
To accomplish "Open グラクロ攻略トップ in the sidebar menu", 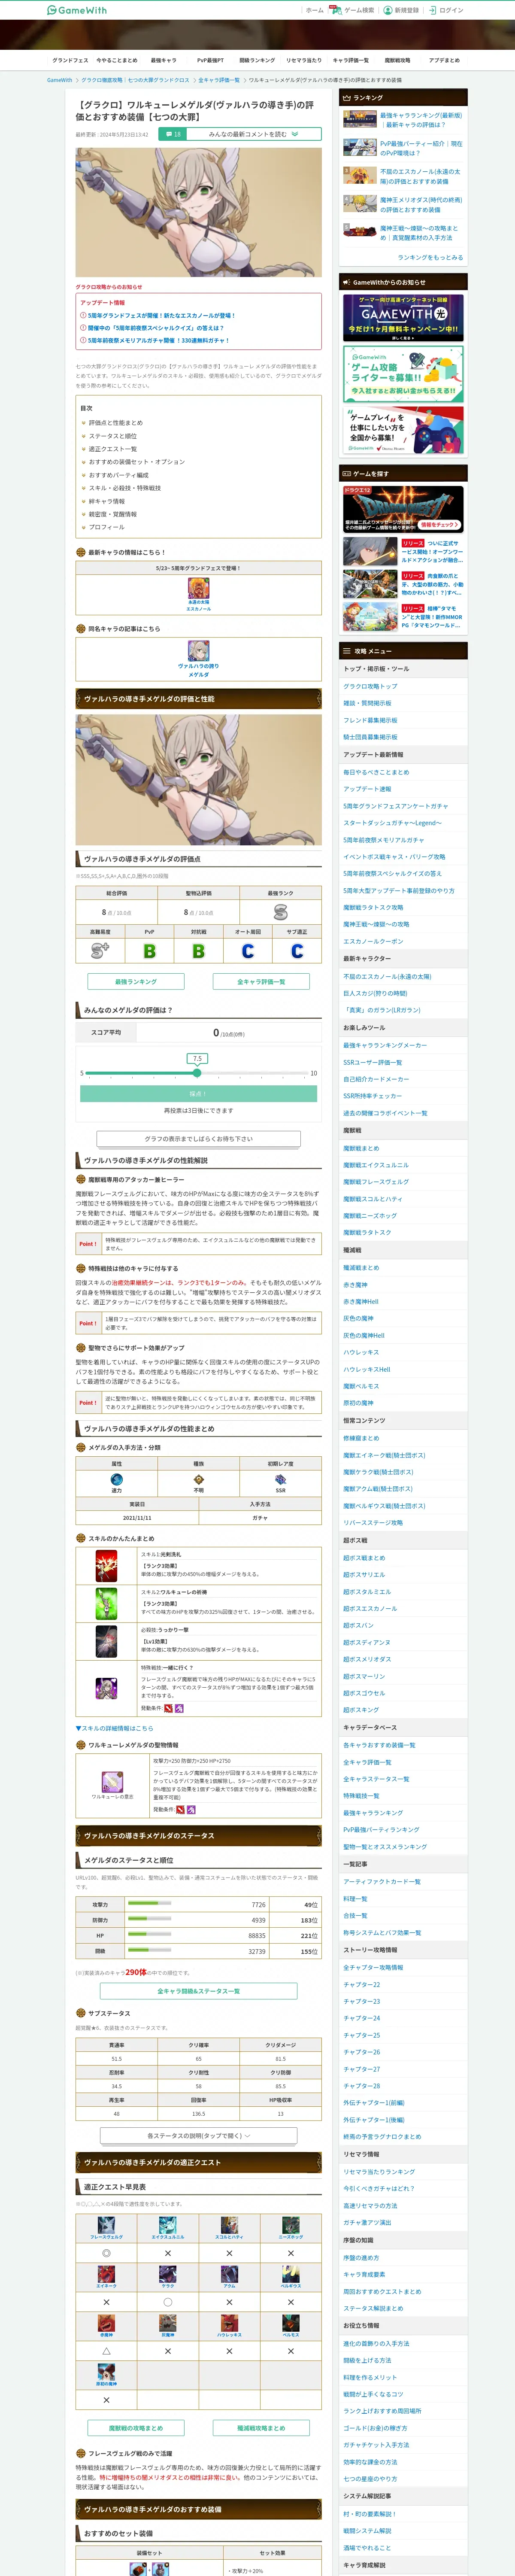I will click(370, 686).
